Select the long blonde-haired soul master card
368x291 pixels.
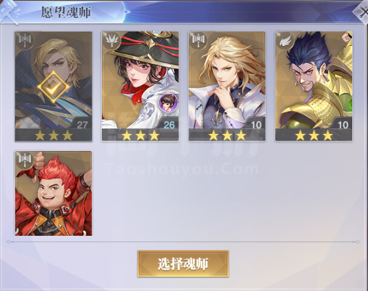coord(227,86)
